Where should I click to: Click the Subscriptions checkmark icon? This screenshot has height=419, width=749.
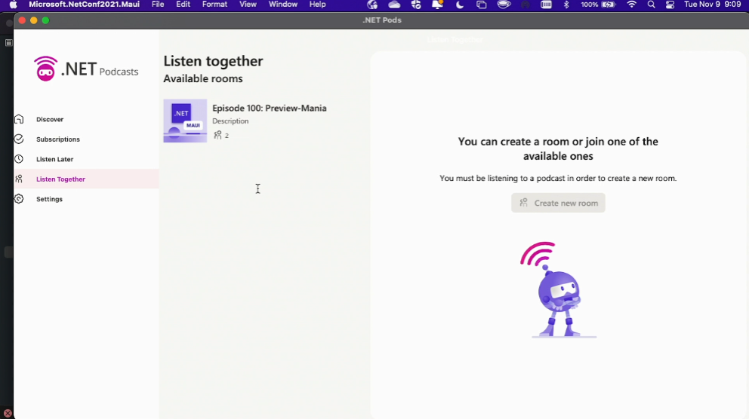(x=19, y=139)
